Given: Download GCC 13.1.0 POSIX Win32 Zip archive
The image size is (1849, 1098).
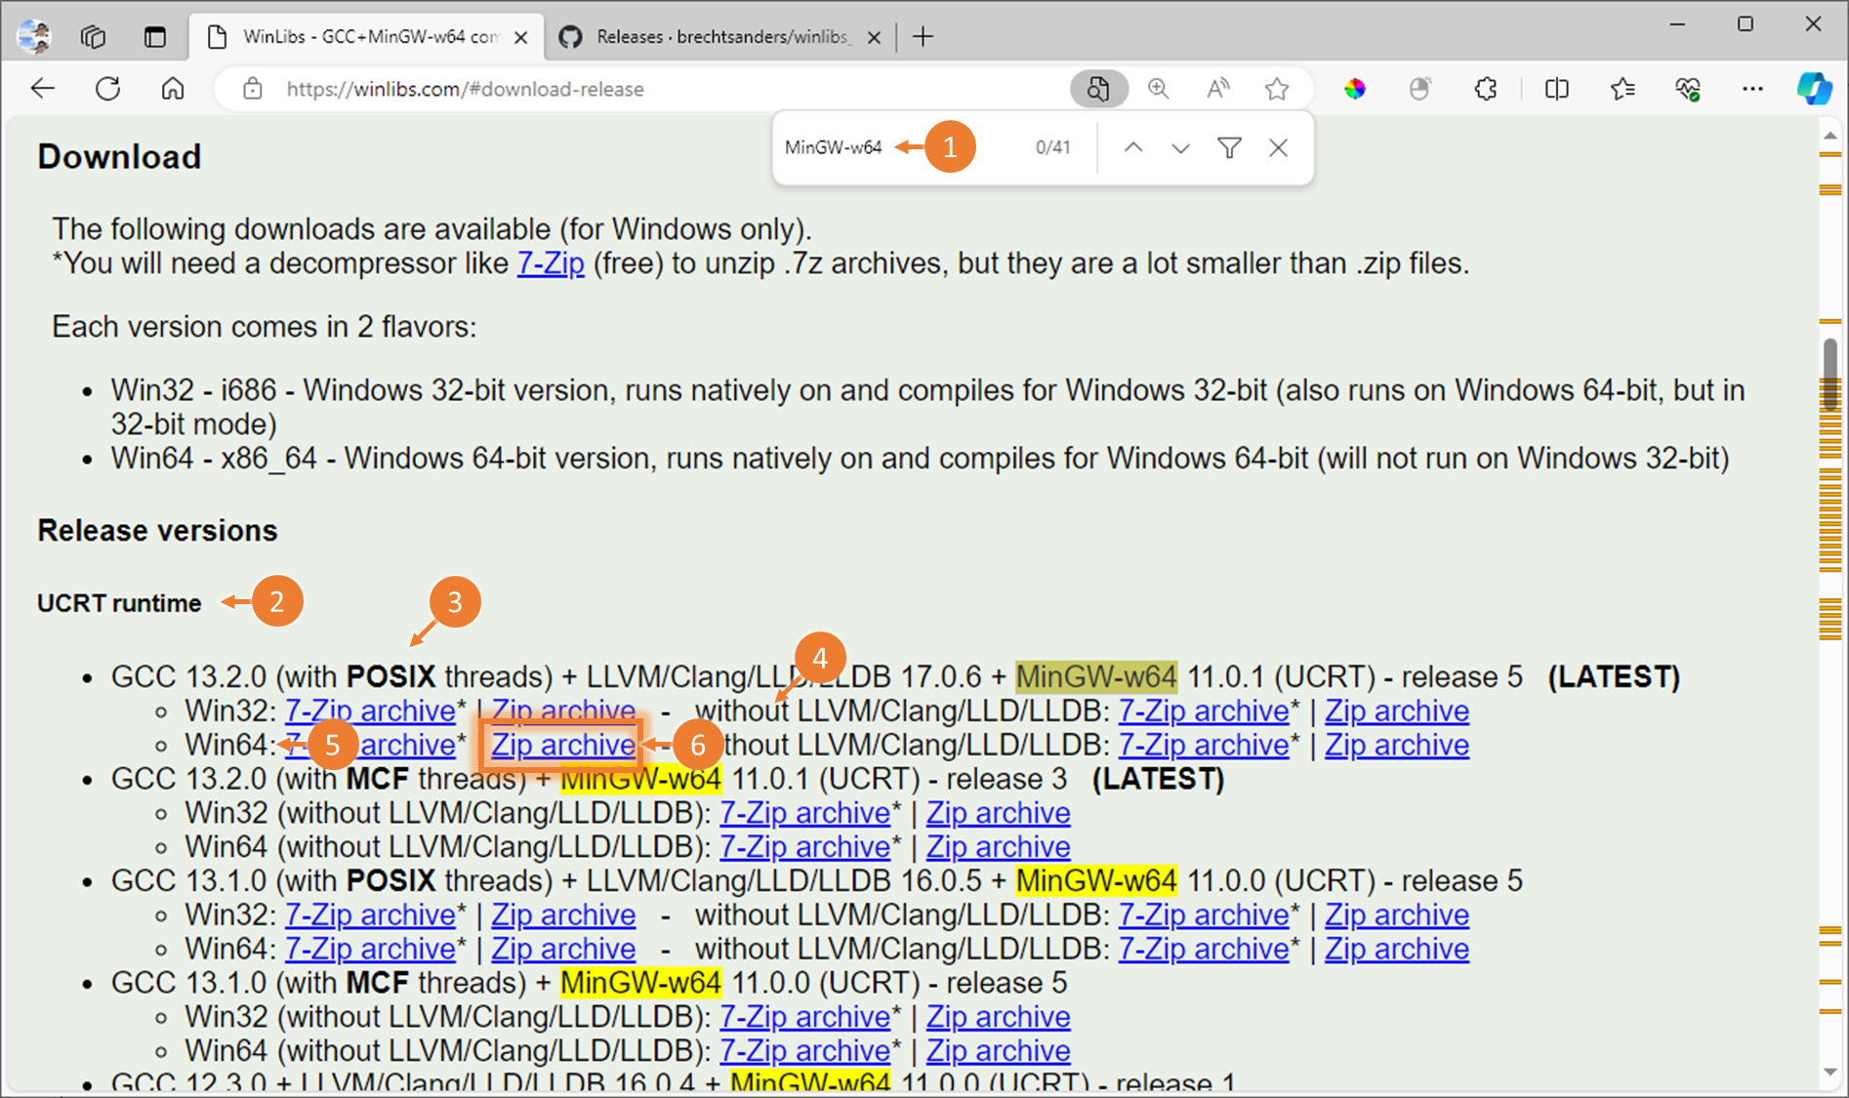Looking at the screenshot, I should click(x=563, y=915).
